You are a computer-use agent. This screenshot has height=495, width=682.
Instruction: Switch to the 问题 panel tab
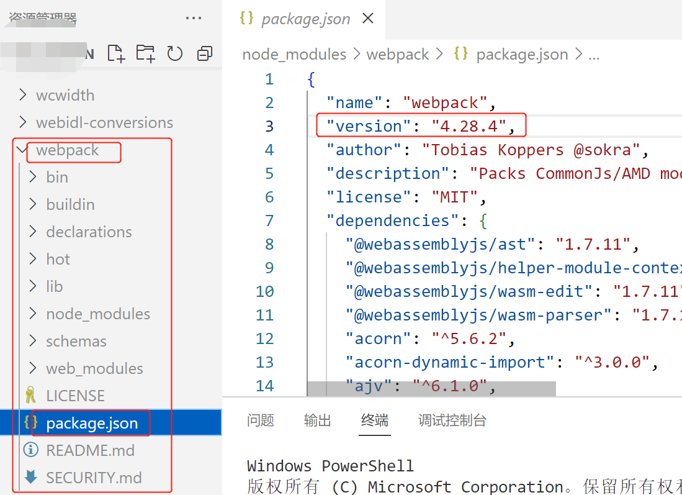261,420
